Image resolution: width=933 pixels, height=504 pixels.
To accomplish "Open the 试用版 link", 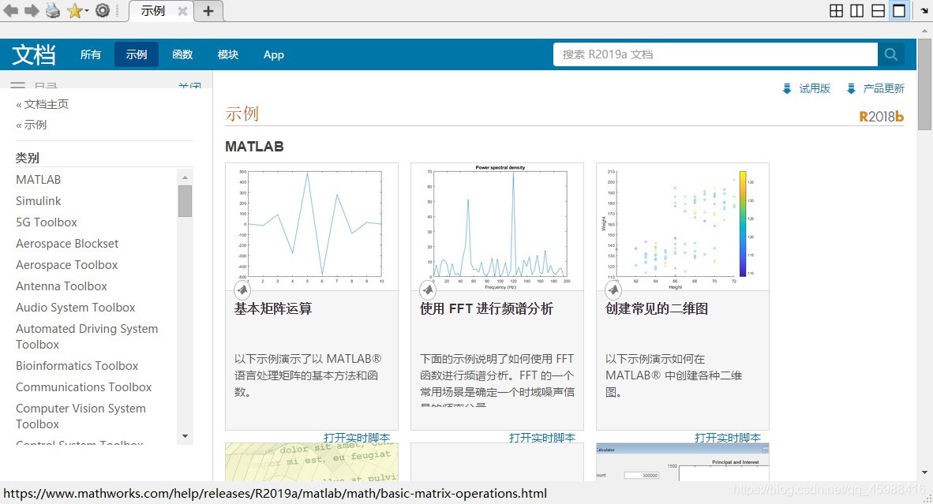I will pos(815,88).
